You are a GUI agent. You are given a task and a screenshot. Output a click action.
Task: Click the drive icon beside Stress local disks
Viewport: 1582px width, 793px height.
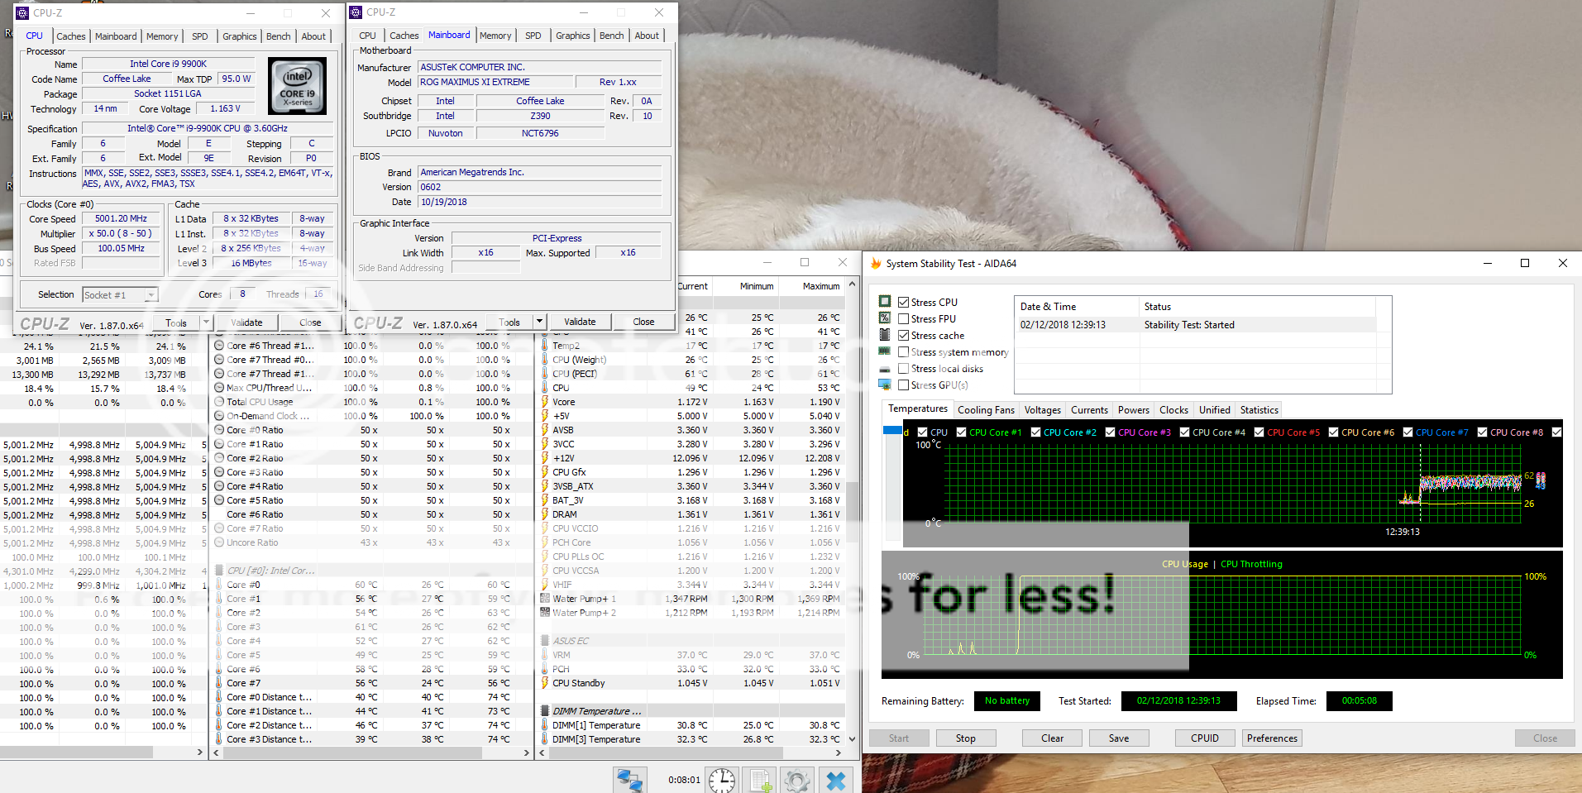[x=885, y=369]
